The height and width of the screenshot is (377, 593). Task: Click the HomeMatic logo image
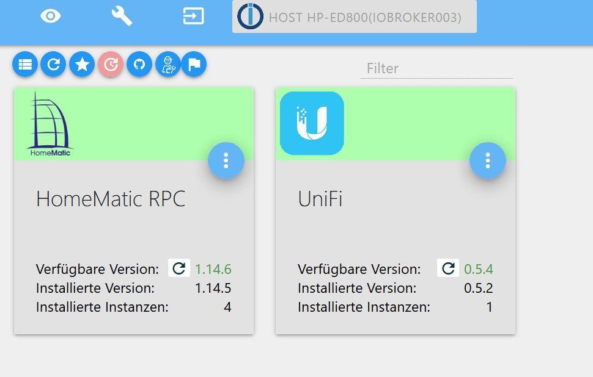[x=50, y=124]
